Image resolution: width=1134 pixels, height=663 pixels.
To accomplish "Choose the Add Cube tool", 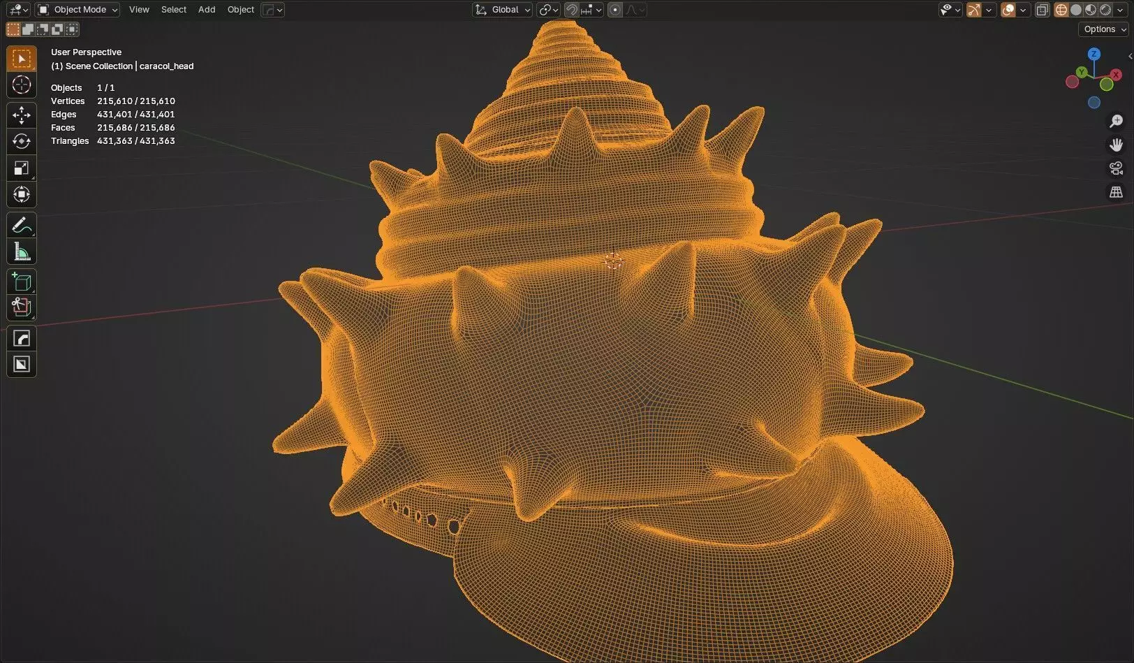I will [22, 282].
